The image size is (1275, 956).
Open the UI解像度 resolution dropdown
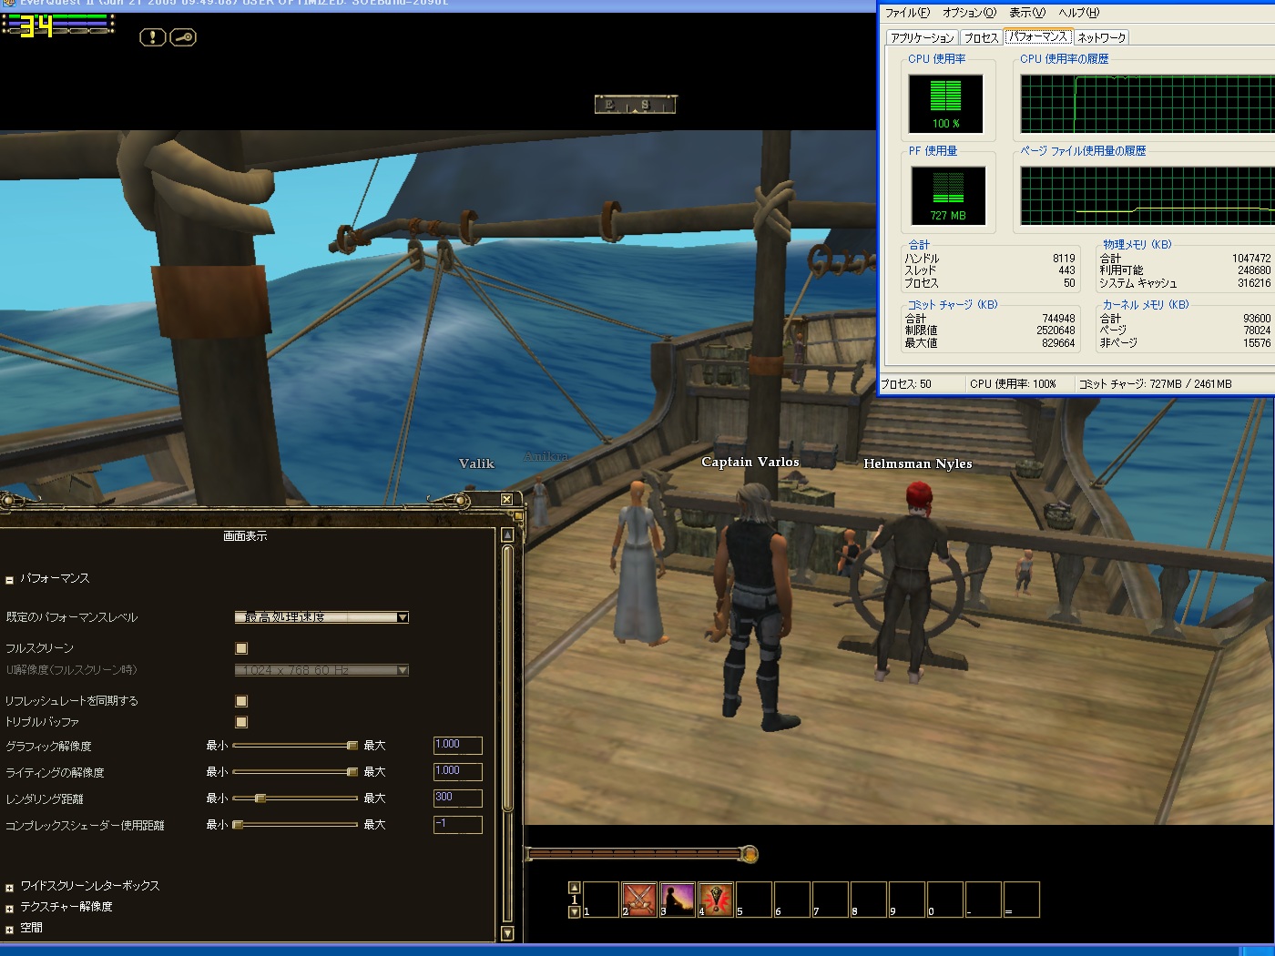(321, 670)
